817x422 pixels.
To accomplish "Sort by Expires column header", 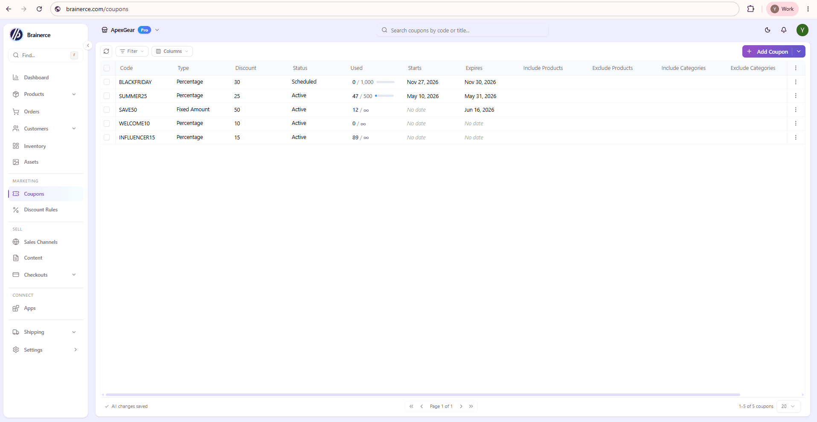I will pos(474,68).
